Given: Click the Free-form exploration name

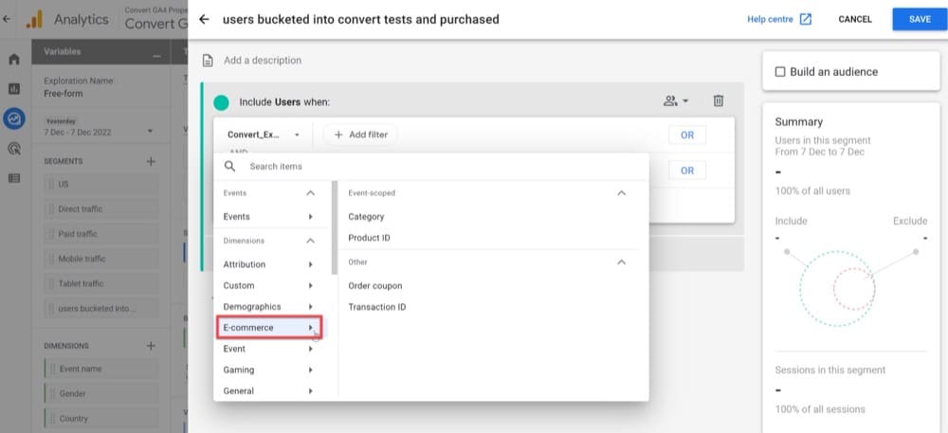Looking at the screenshot, I should pos(64,94).
